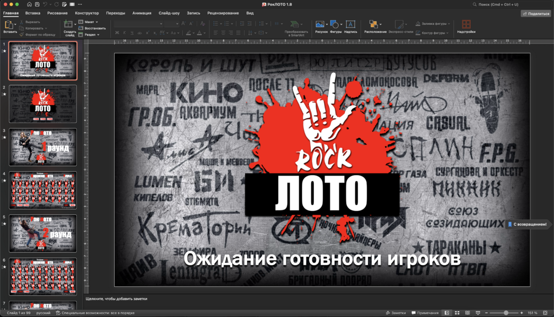Expand the Фигуры dropdown arrow
Screen dimensions: 554x317
(x=341, y=24)
